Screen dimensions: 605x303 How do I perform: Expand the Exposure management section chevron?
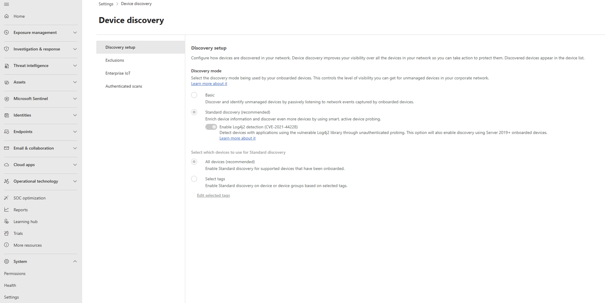pyautogui.click(x=75, y=33)
